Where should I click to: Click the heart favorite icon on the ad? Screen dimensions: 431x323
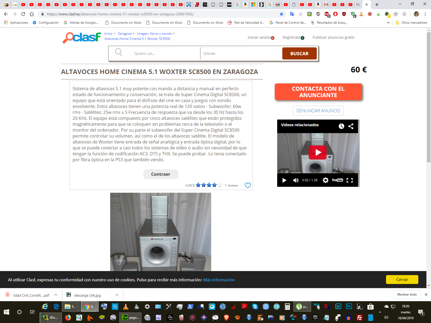point(248,185)
